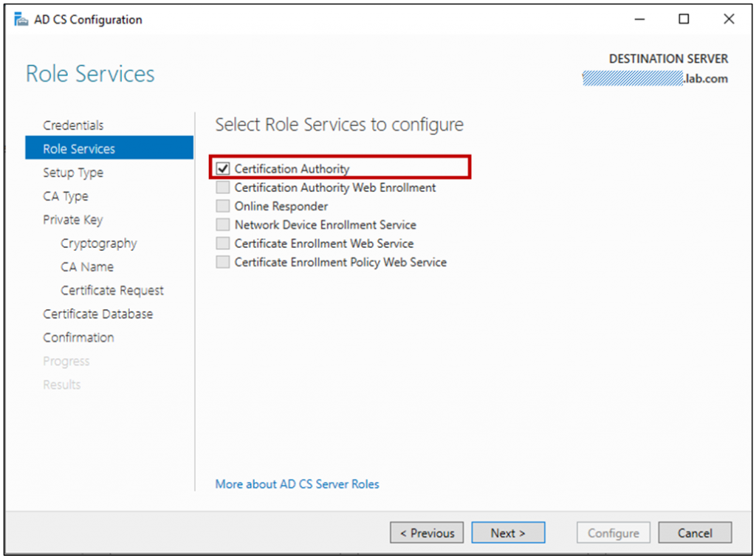This screenshot has width=756, height=558.
Task: Click the DESTINATION SERVER label
Action: 668,59
